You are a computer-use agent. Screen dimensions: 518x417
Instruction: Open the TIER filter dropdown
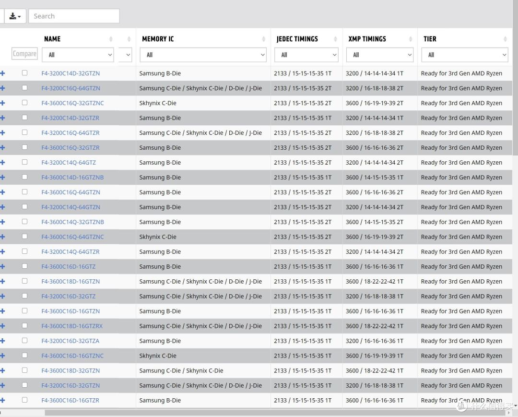tap(465, 55)
